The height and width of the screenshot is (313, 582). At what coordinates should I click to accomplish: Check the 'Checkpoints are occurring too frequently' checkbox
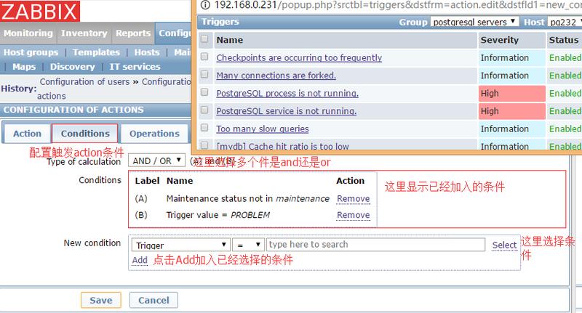tap(204, 57)
